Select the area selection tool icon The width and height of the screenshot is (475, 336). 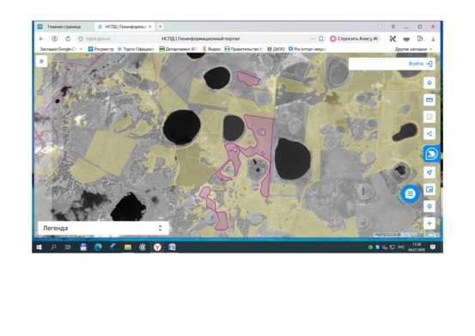pyautogui.click(x=429, y=117)
